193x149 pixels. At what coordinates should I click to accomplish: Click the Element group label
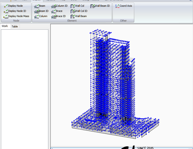point(72,21)
